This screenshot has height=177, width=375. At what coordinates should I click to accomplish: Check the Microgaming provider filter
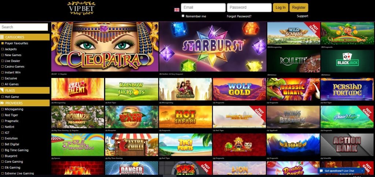pos(3,109)
